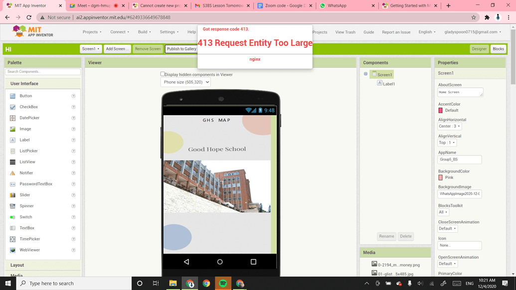This screenshot has height=290, width=516.
Task: Open the Screen1 screen selector dropdown
Action: tap(90, 49)
